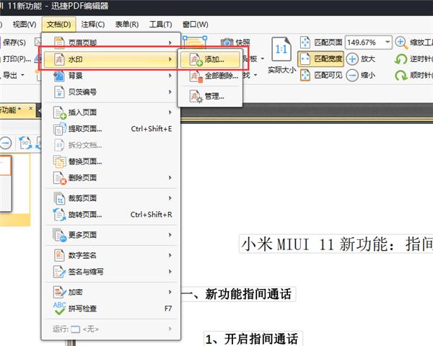This screenshot has width=433, height=346.
Task: Click the 拼写检查 ABC checkmark icon
Action: click(60, 309)
